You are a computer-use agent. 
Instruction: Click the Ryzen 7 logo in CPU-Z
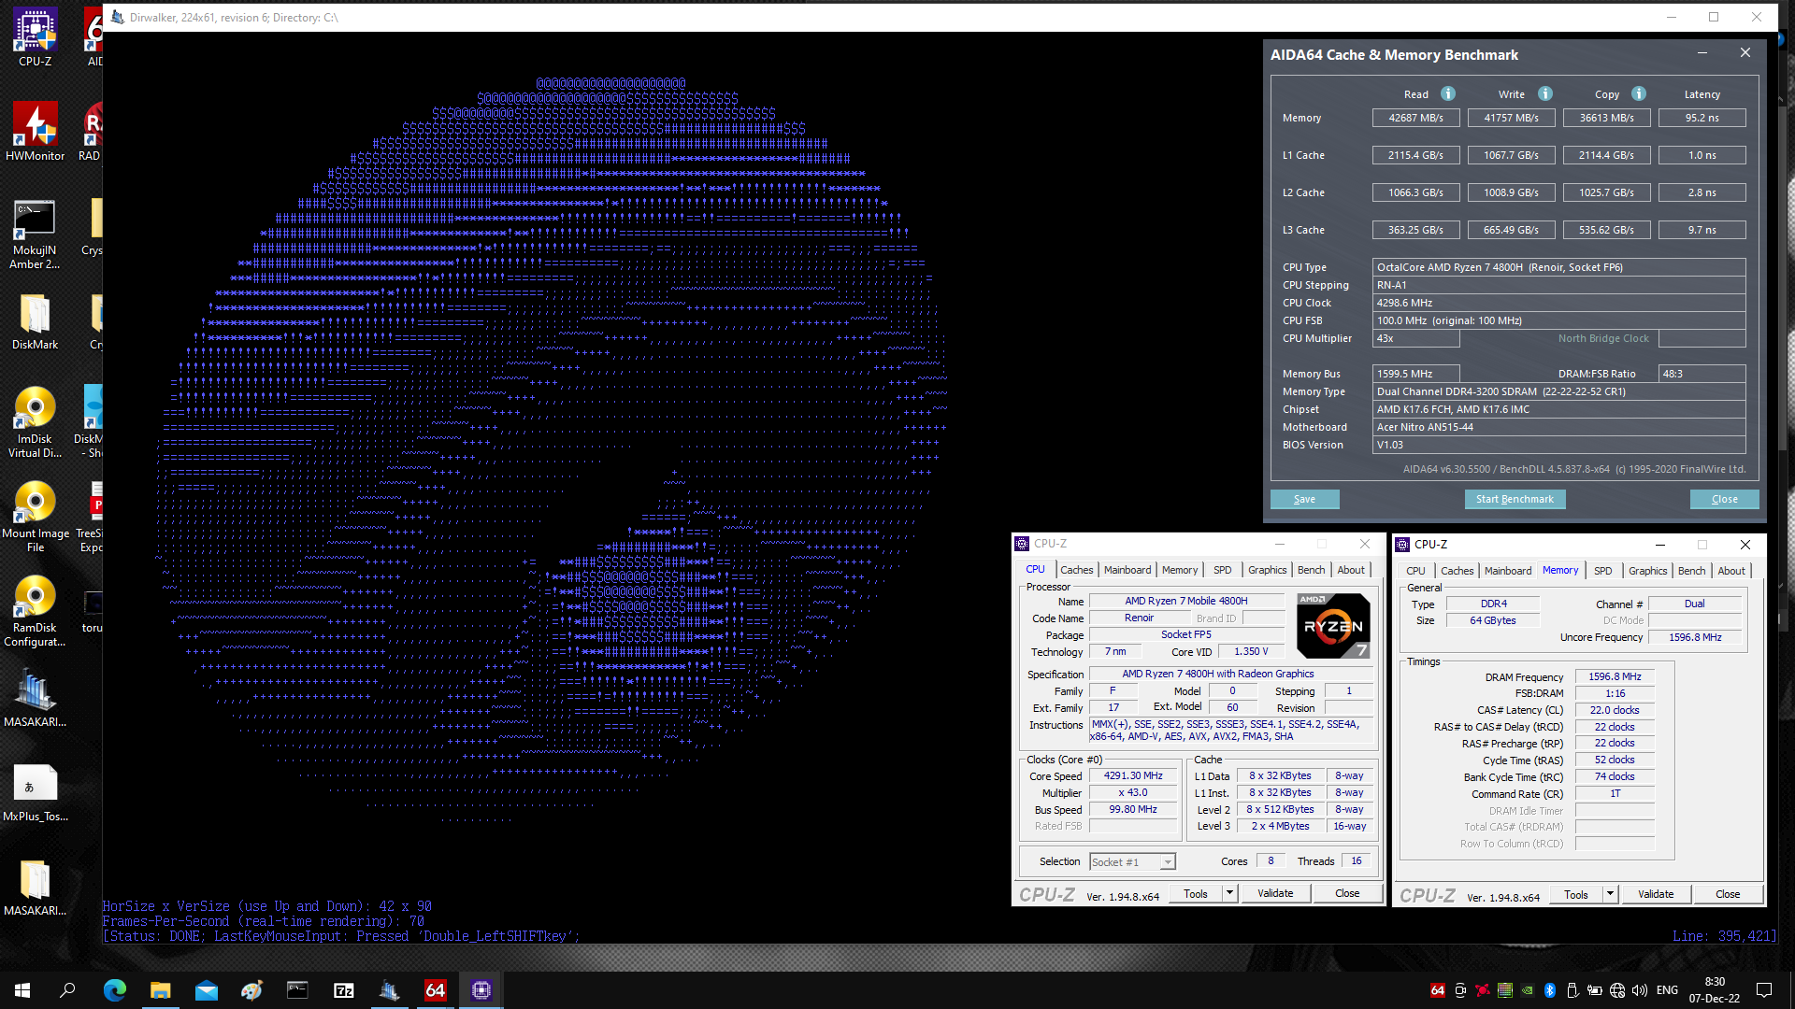coord(1333,626)
